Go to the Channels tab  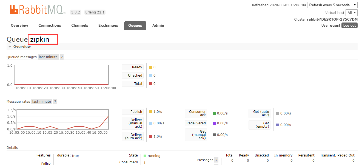pyautogui.click(x=79, y=26)
